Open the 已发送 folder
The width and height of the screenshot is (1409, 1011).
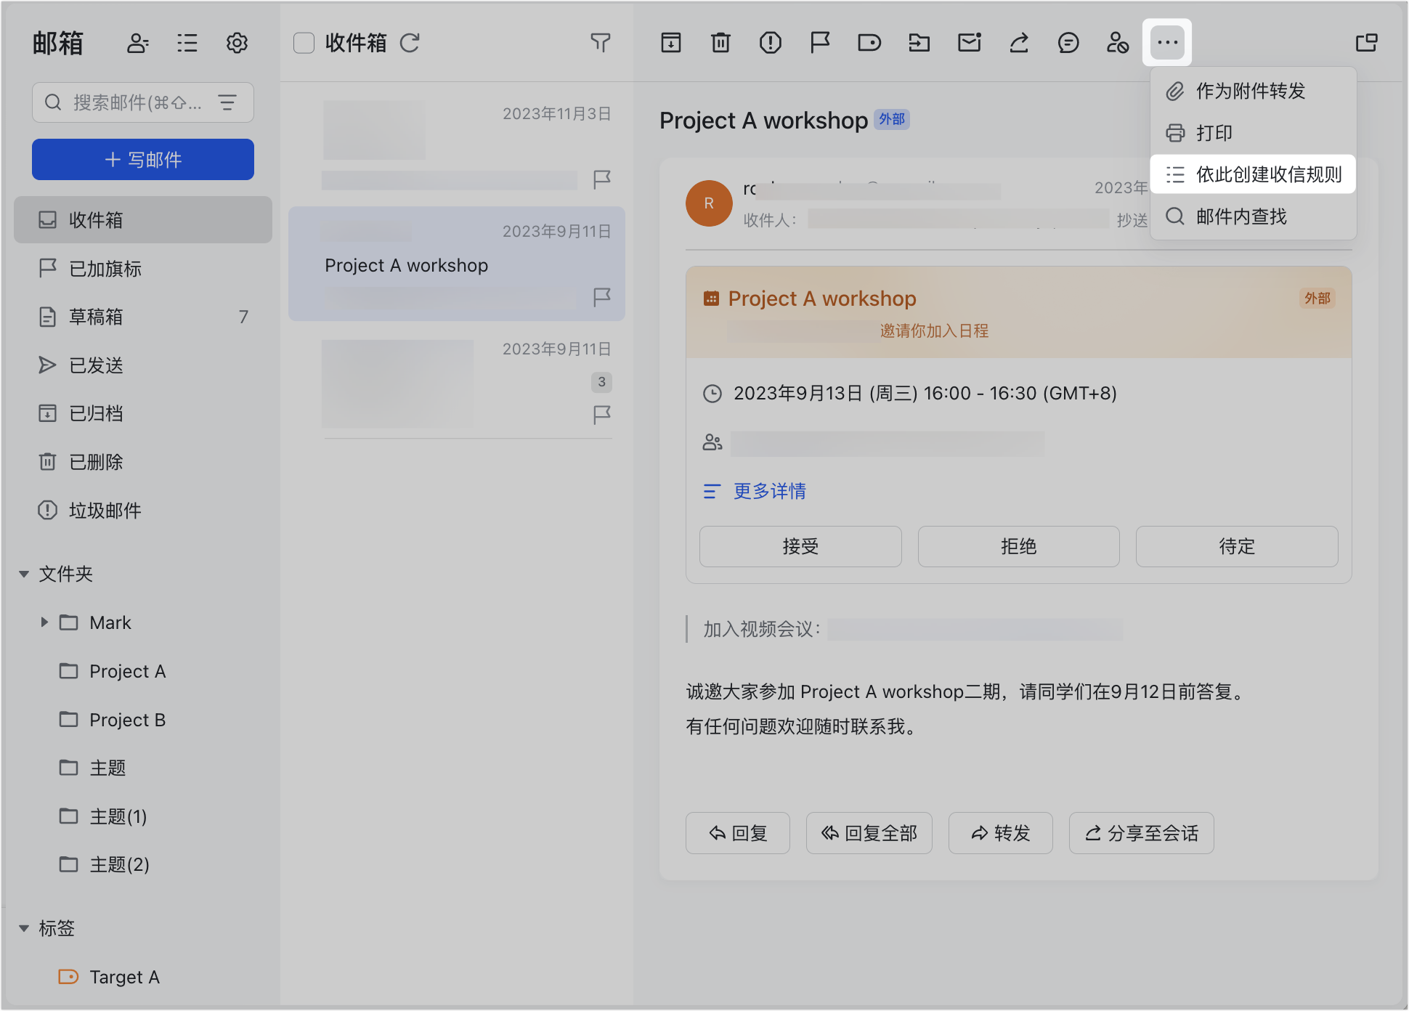click(143, 365)
